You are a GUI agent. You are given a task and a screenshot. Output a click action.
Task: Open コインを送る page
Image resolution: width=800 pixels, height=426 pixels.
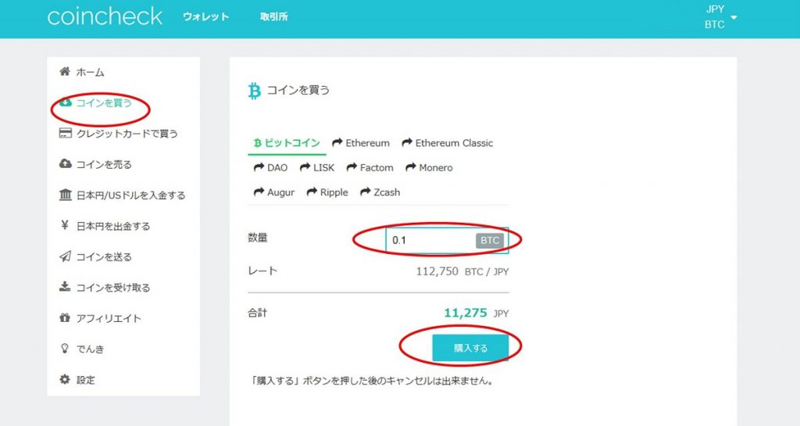[104, 257]
